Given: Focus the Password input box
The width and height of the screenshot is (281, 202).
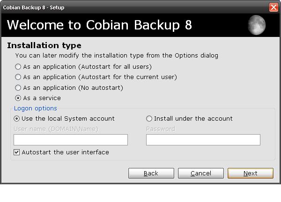Looking at the screenshot, I should pos(203,140).
